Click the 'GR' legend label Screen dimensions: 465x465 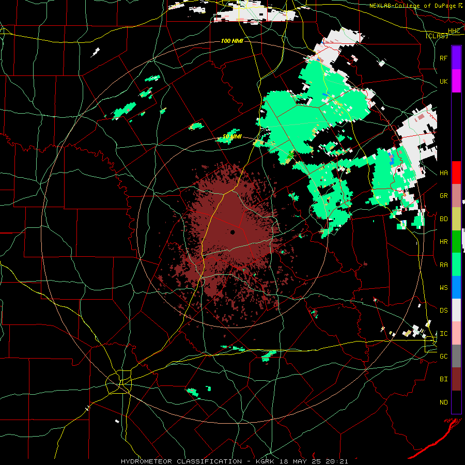(443, 196)
